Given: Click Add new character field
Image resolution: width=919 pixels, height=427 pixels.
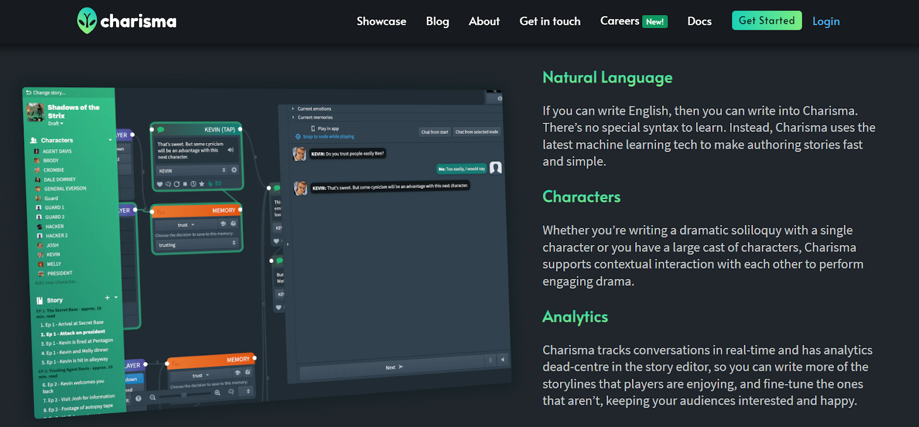Looking at the screenshot, I should tap(57, 282).
